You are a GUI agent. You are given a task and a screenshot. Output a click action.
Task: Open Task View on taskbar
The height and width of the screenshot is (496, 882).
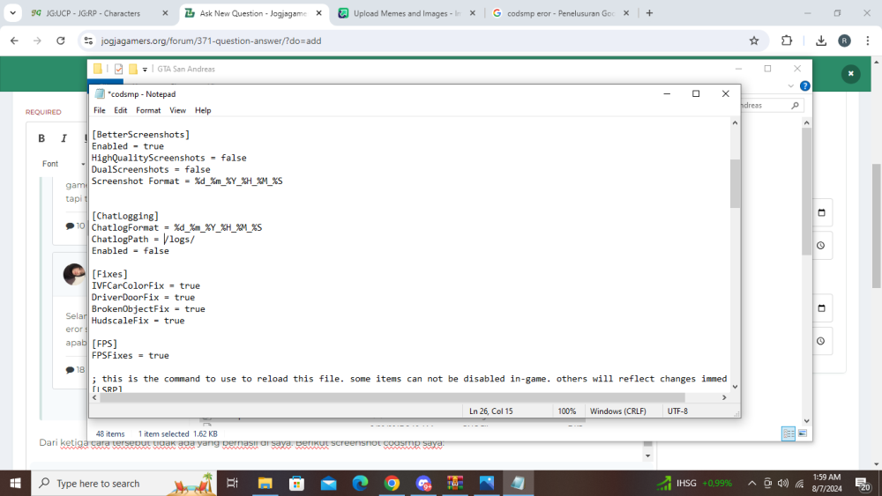(232, 483)
